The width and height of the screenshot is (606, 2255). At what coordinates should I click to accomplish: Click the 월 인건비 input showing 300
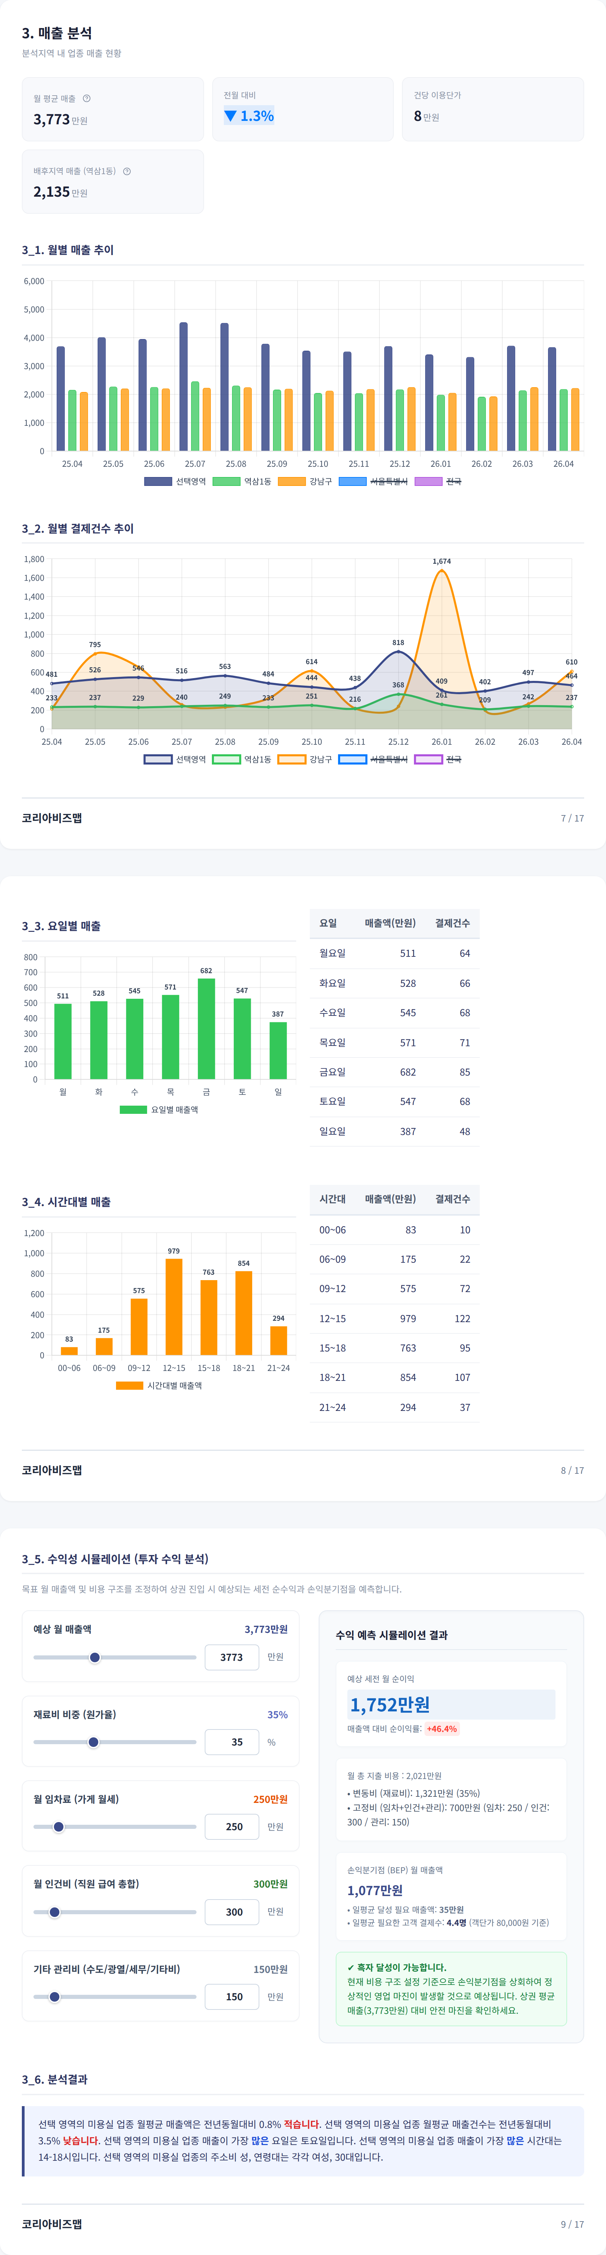(x=232, y=1912)
